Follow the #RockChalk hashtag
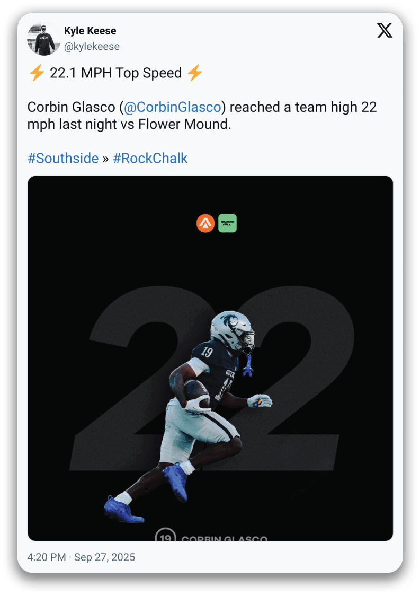The image size is (420, 595). click(x=150, y=158)
